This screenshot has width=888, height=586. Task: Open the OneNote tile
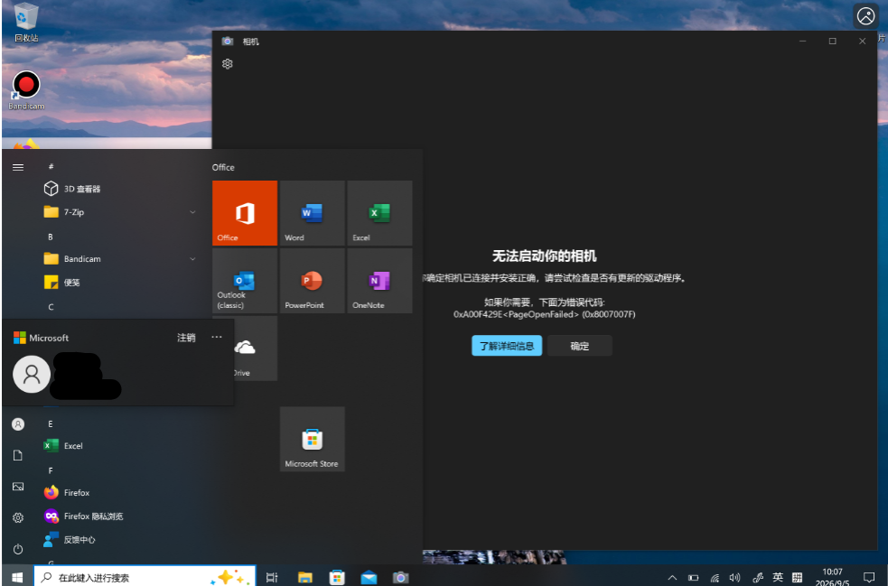point(379,280)
